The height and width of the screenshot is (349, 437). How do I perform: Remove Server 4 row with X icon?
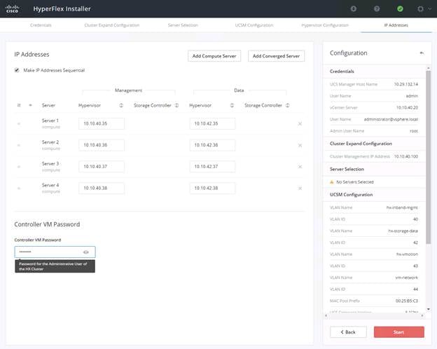tap(300, 189)
